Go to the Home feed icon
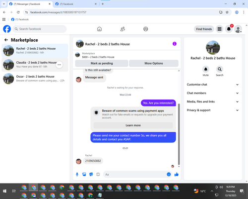This screenshot has height=199, width=248. (99, 29)
